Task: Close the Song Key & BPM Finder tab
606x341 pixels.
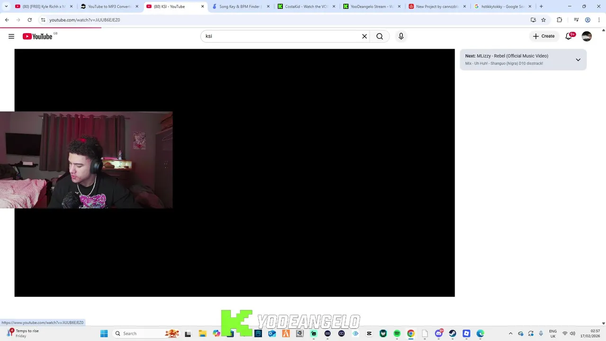Action: point(268,7)
